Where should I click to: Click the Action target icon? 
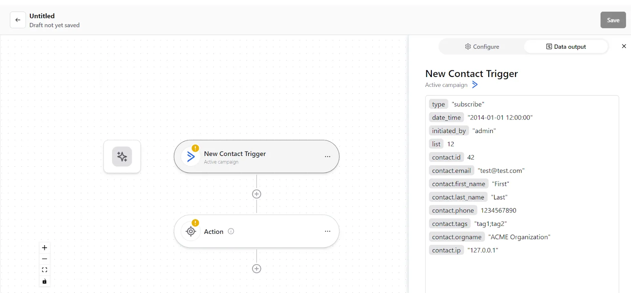[191, 231]
